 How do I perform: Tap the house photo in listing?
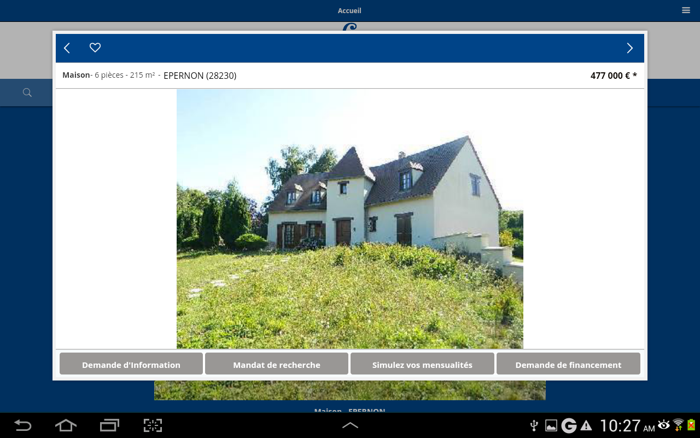point(350,219)
